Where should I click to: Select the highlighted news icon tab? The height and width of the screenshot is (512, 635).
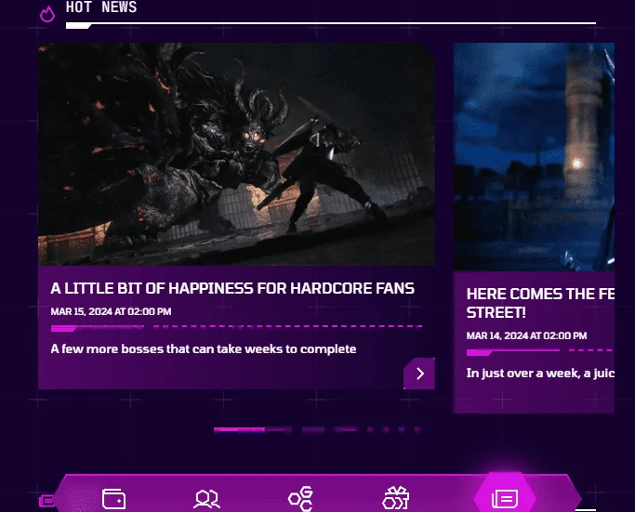505,498
